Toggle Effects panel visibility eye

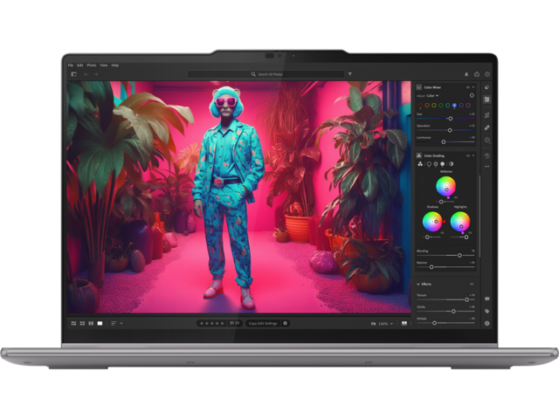click(473, 285)
